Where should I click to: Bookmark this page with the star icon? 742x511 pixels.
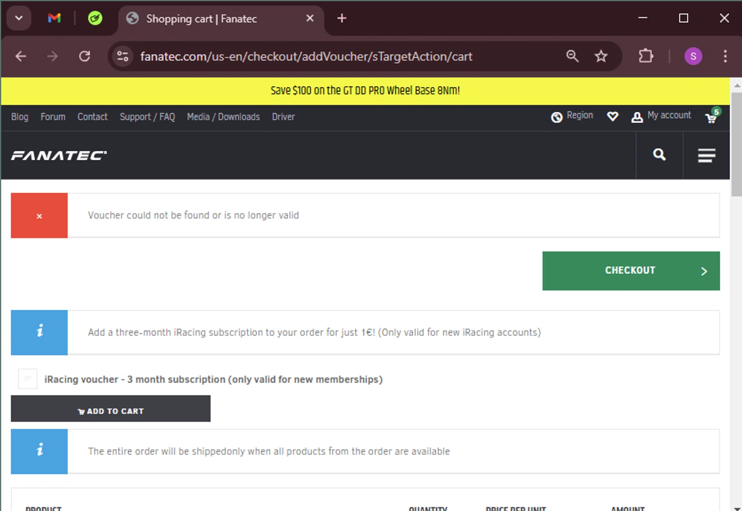coord(601,56)
